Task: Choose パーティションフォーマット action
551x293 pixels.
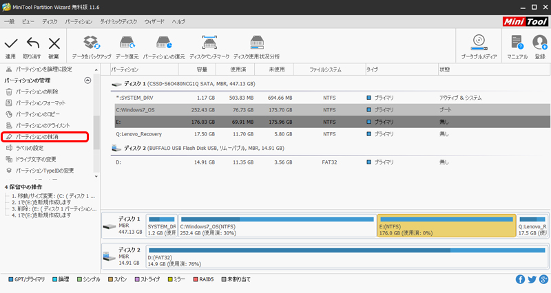Action: 40,102
